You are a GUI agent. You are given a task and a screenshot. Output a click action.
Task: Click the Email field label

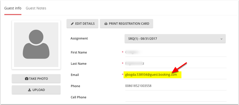tap(75, 75)
